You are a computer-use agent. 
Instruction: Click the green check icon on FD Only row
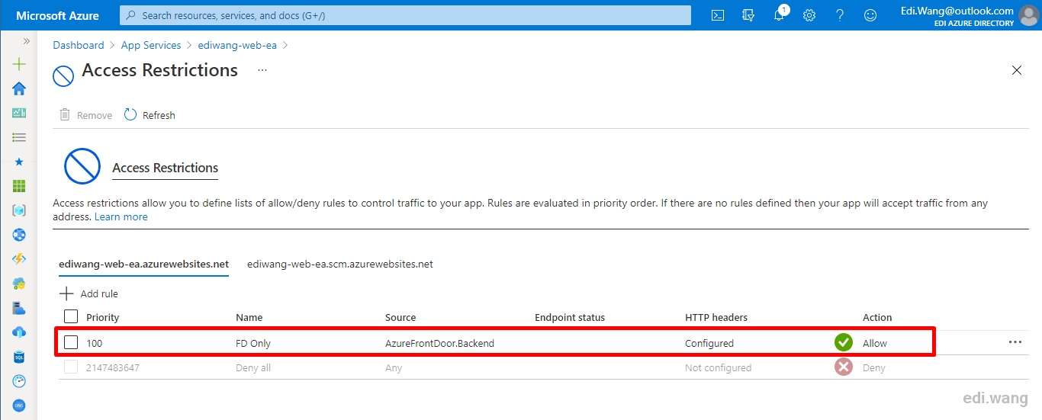pos(843,342)
